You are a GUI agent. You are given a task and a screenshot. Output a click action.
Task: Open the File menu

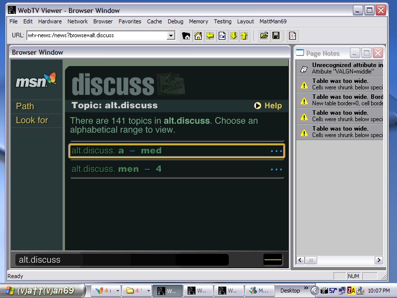pos(13,21)
